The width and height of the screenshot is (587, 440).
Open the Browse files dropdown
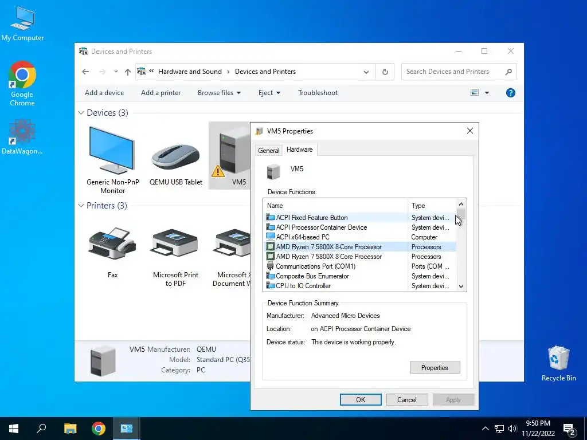click(219, 93)
